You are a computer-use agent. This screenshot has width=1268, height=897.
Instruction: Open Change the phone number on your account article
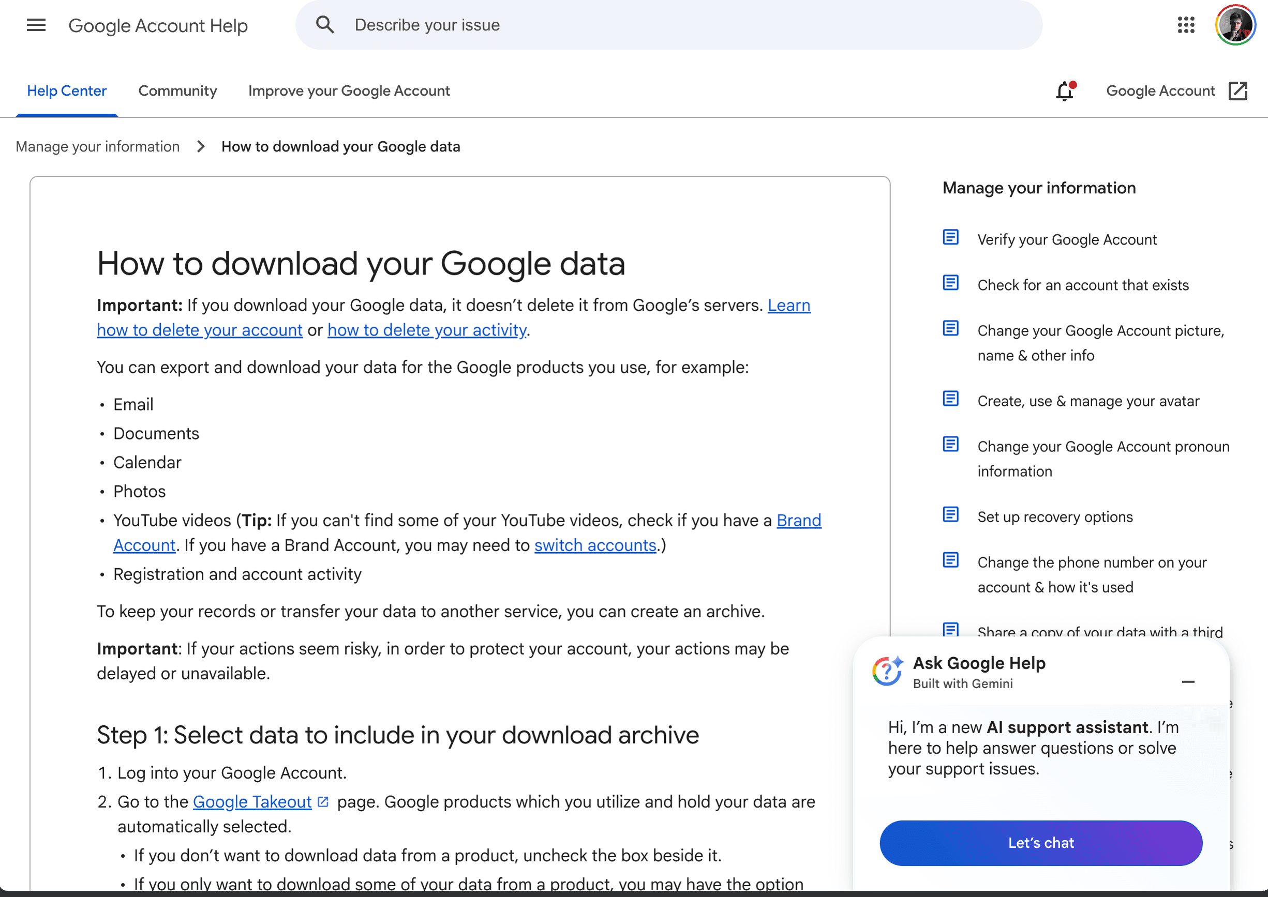[x=1092, y=575]
